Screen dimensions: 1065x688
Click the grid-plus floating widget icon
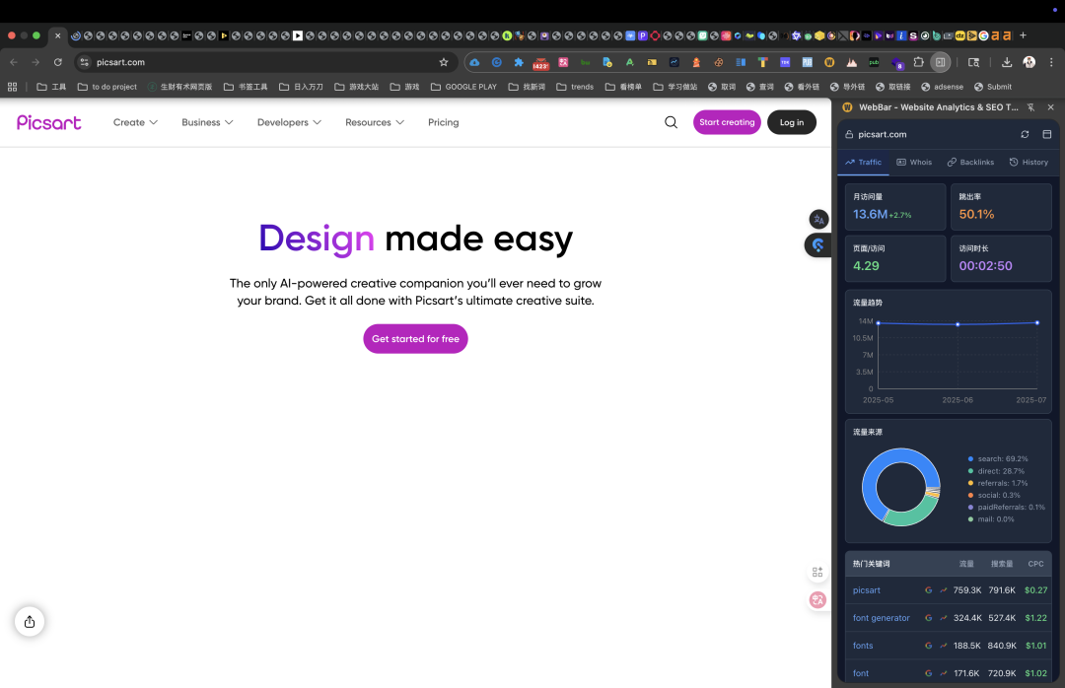pos(817,573)
